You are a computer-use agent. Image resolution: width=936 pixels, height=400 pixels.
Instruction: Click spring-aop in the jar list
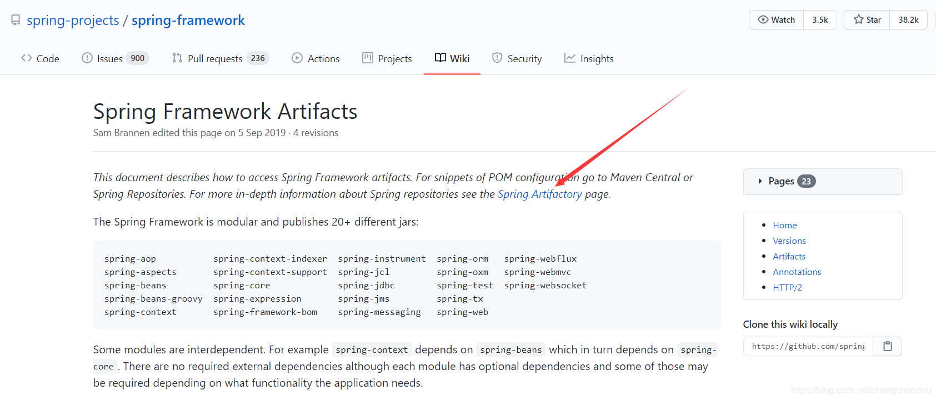pyautogui.click(x=130, y=259)
